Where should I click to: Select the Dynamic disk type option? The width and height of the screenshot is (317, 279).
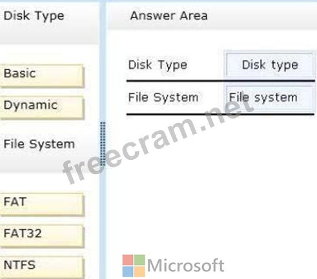coord(41,108)
